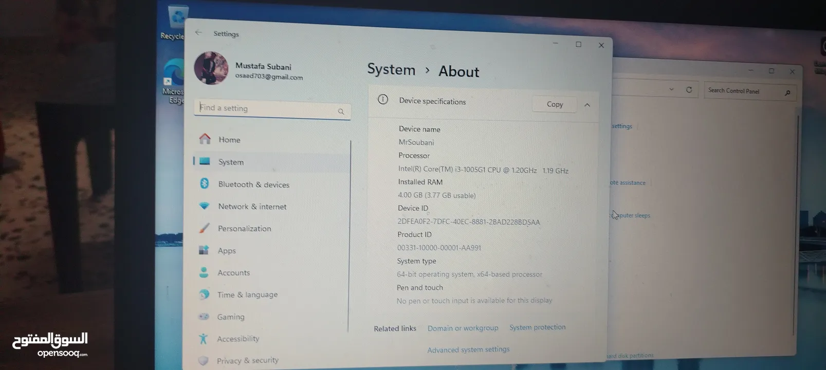Click the Gaming controller icon
The width and height of the screenshot is (826, 370).
[x=204, y=317]
